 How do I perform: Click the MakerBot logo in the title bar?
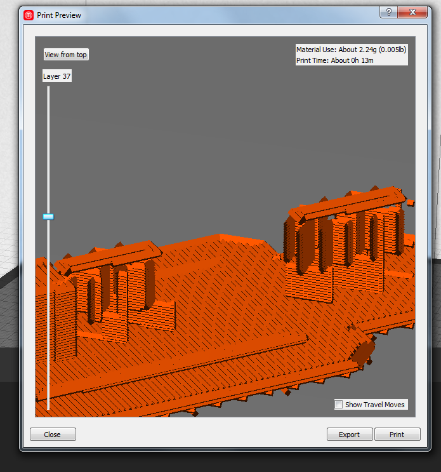point(29,15)
